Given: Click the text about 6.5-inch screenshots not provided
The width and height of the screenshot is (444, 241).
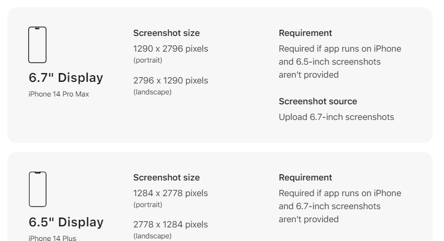Looking at the screenshot, I should [340, 62].
